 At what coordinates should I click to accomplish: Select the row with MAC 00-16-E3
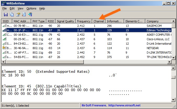tap(86, 35)
